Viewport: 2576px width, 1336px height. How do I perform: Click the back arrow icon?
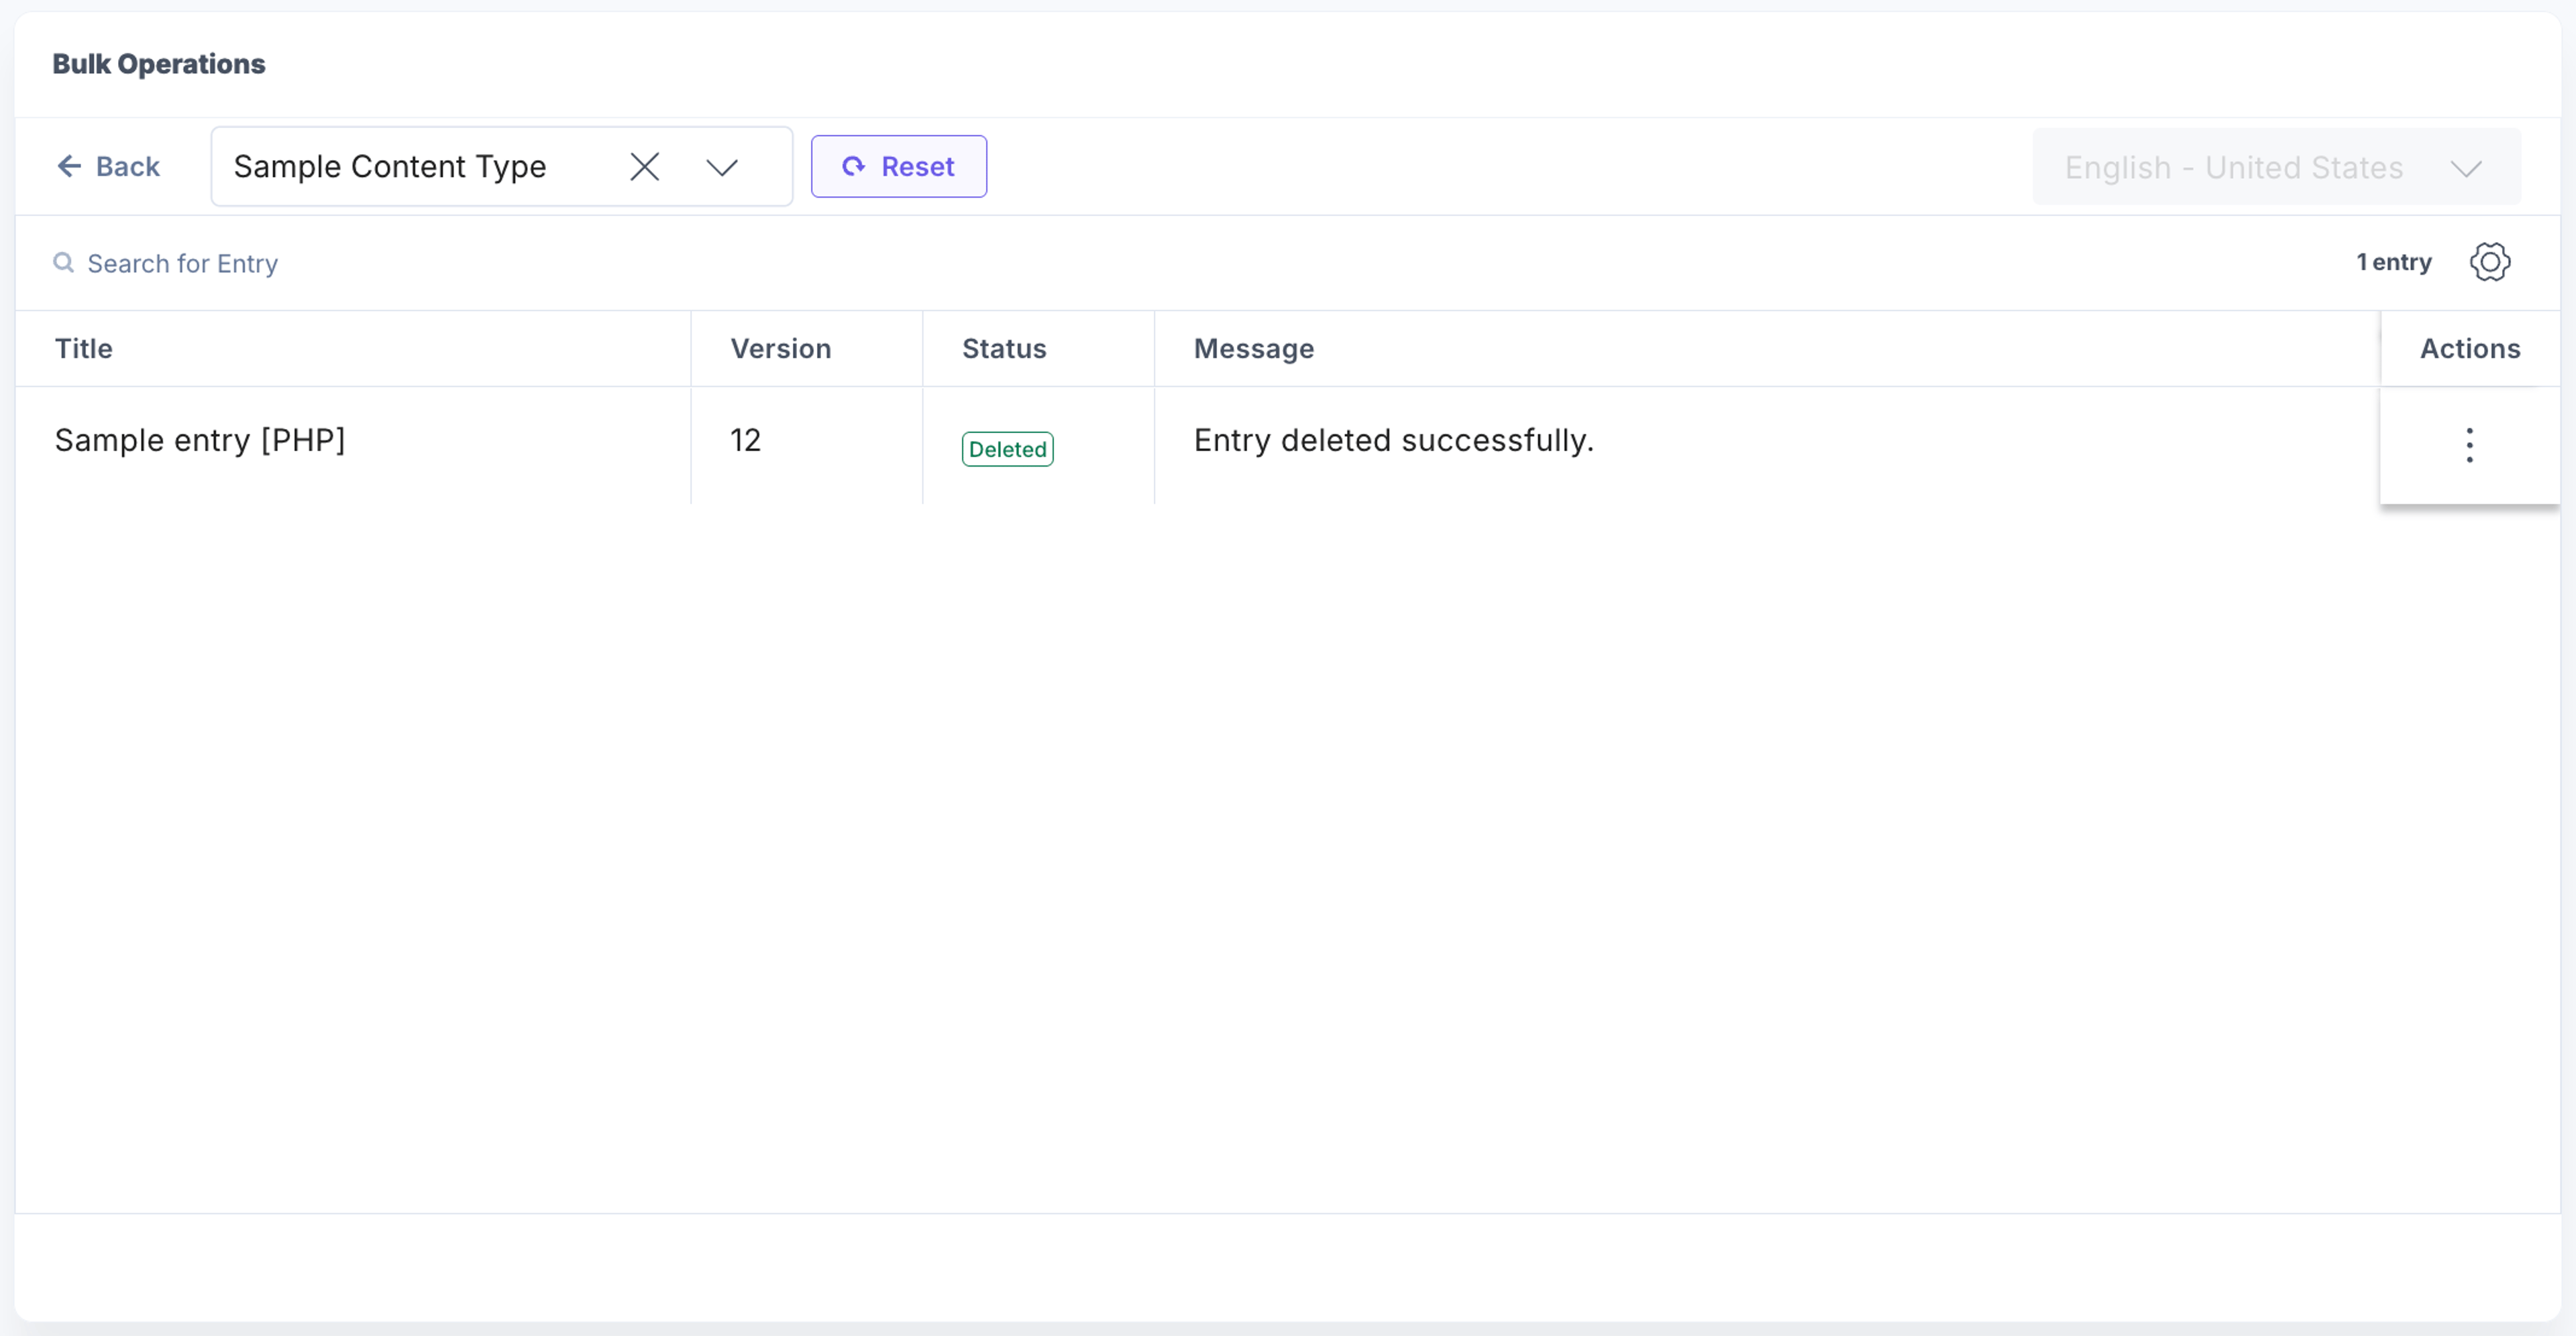tap(69, 166)
